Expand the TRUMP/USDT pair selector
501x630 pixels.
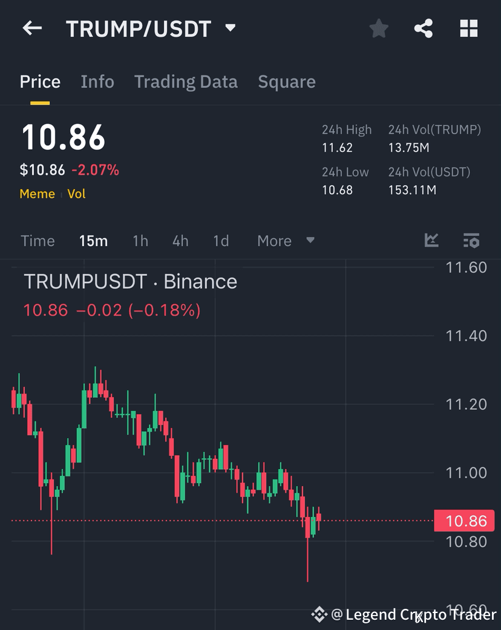tap(230, 28)
